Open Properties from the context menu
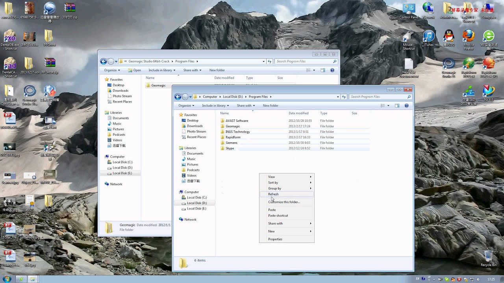The height and width of the screenshot is (283, 504). [x=287, y=239]
